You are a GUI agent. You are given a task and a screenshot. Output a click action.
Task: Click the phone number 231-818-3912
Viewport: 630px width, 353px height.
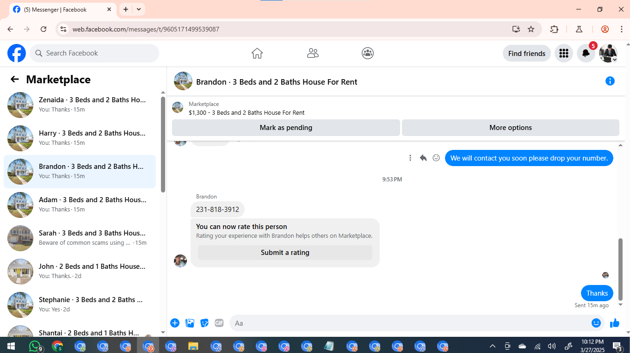pos(217,210)
